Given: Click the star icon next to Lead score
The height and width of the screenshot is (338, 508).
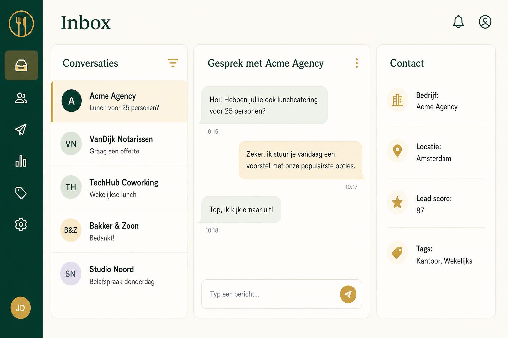Looking at the screenshot, I should 397,202.
